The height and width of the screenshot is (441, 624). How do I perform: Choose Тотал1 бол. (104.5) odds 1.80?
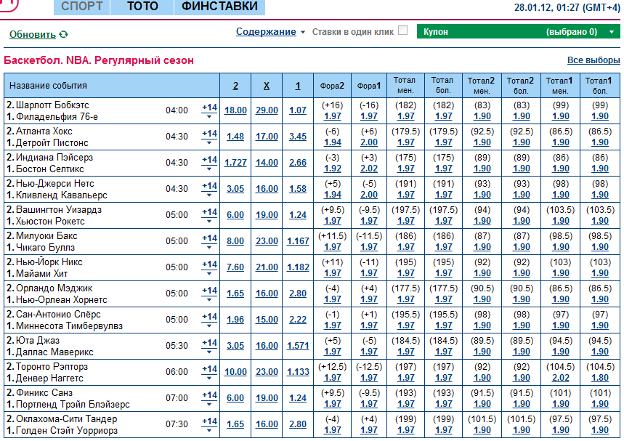pyautogui.click(x=600, y=378)
